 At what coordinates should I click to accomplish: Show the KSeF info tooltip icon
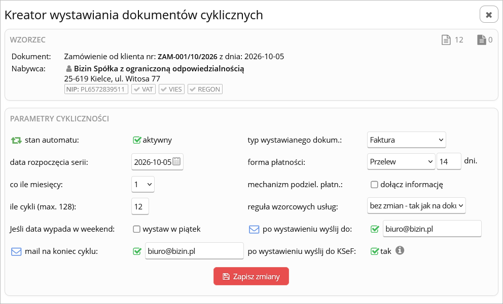point(400,250)
